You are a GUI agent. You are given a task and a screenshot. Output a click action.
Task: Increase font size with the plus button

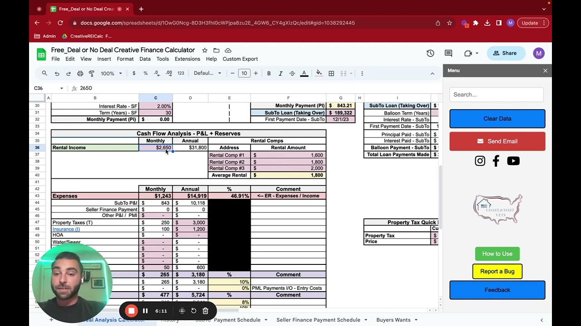pyautogui.click(x=256, y=73)
